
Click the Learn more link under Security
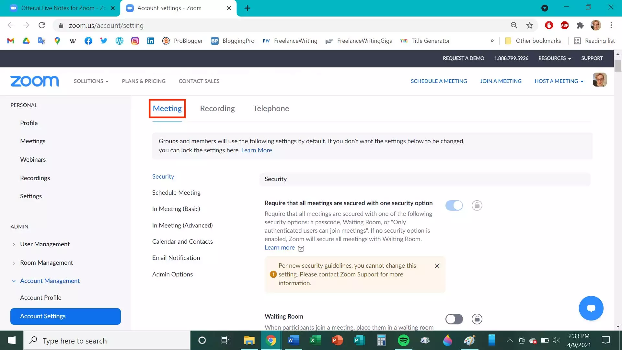[280, 248]
